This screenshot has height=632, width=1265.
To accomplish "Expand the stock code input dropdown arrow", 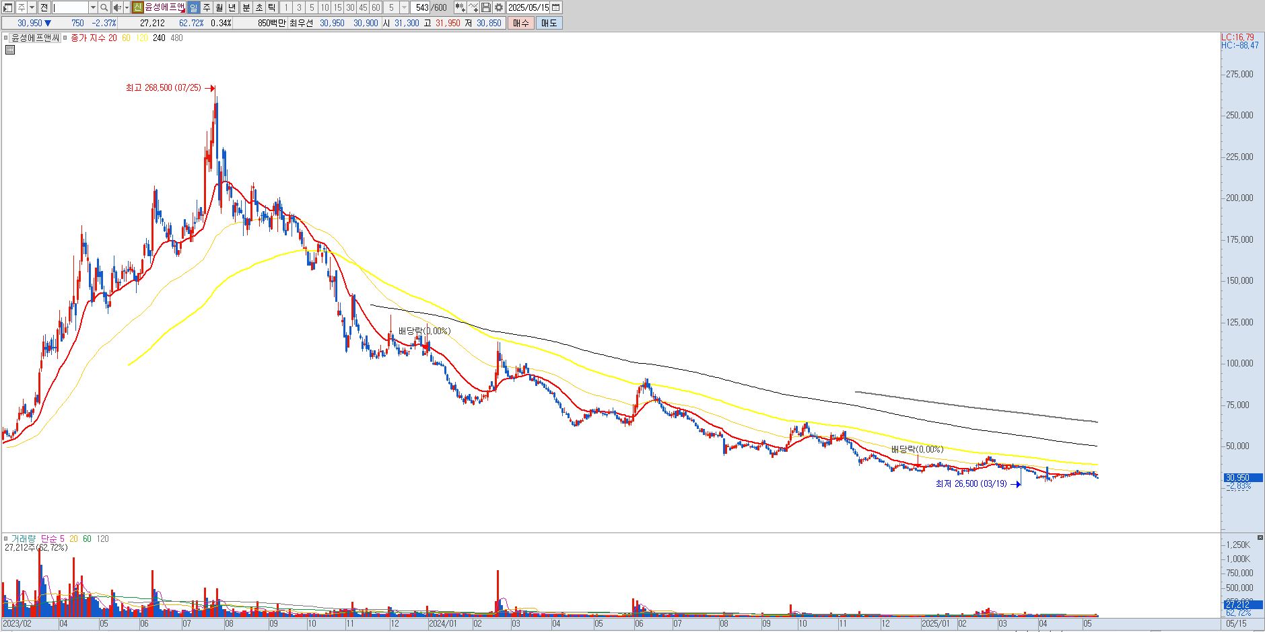I will [x=93, y=7].
